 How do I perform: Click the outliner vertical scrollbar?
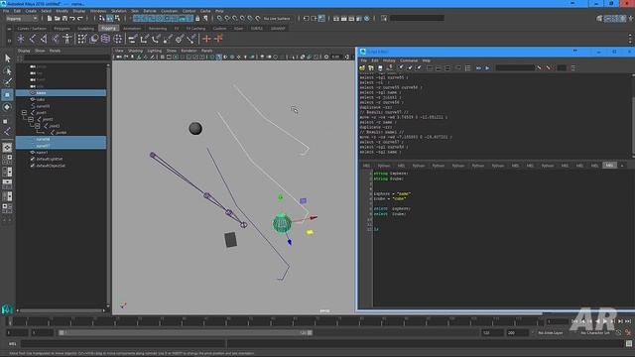pyautogui.click(x=108, y=186)
